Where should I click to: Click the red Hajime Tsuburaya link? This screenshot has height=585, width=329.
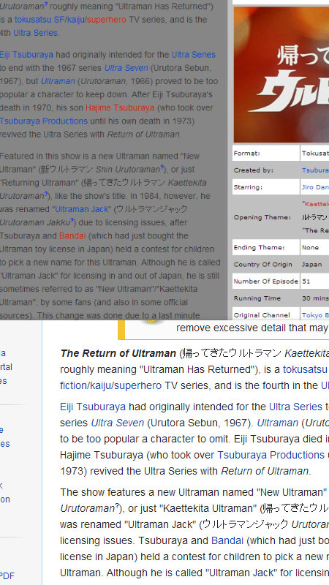[120, 107]
